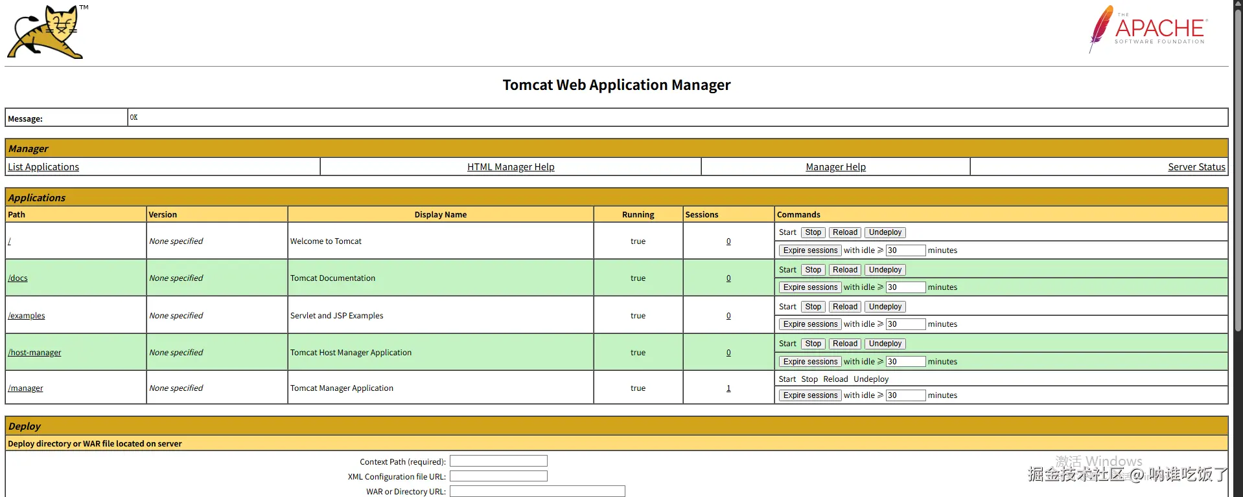The height and width of the screenshot is (497, 1243).
Task: Open the /host-manager application link
Action: pos(34,353)
